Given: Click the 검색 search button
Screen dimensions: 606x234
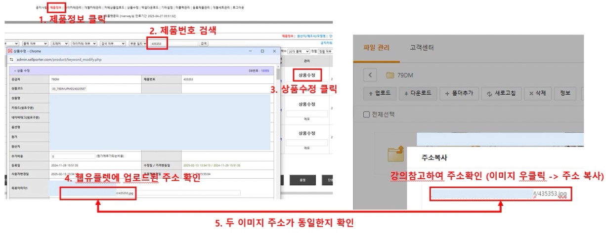Looking at the screenshot, I should 204,43.
